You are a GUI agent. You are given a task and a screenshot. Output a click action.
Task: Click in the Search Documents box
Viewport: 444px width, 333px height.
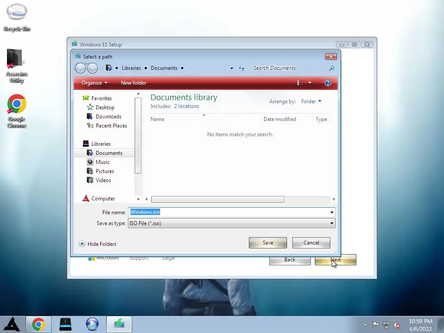tap(289, 68)
